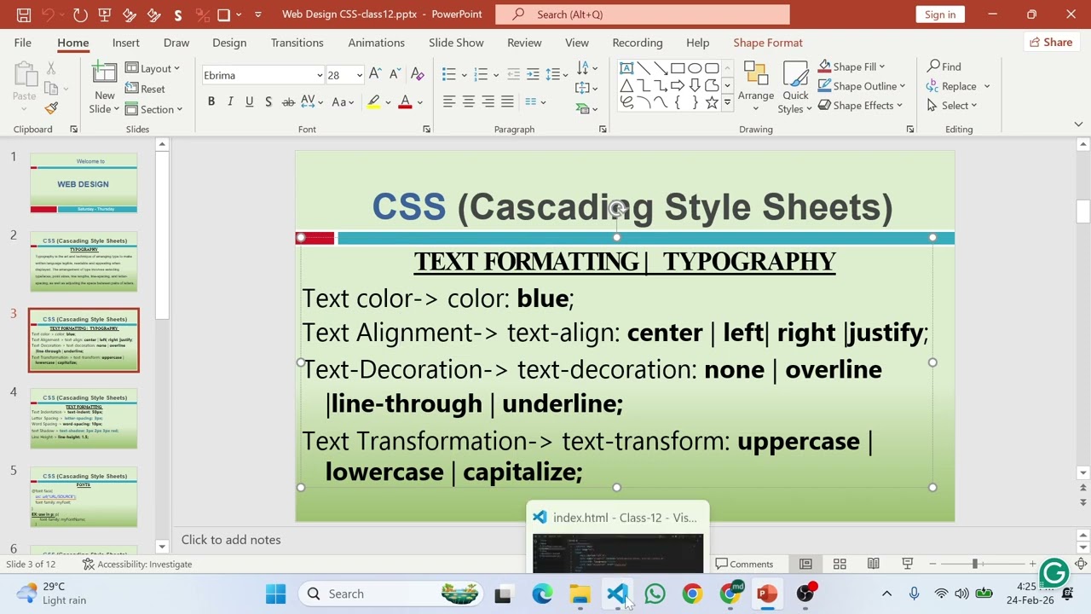Decrease the font size
This screenshot has height=614, width=1091.
396,75
